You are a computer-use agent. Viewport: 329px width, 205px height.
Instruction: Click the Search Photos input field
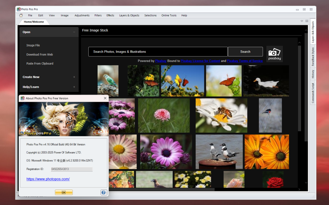(158, 52)
